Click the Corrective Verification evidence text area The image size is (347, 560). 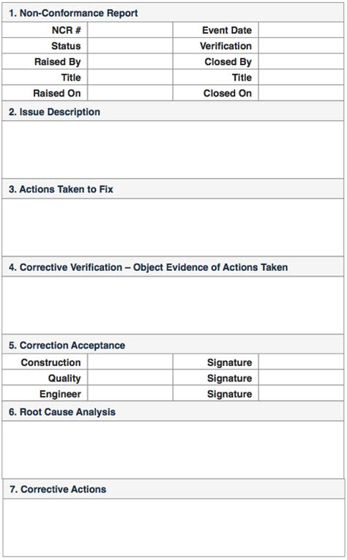click(x=173, y=305)
